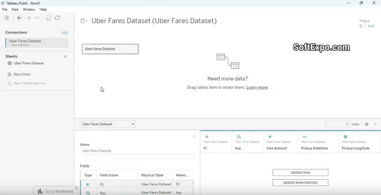Expand the chevron next to settings gear
This screenshot has width=381, height=195.
coord(375,124)
